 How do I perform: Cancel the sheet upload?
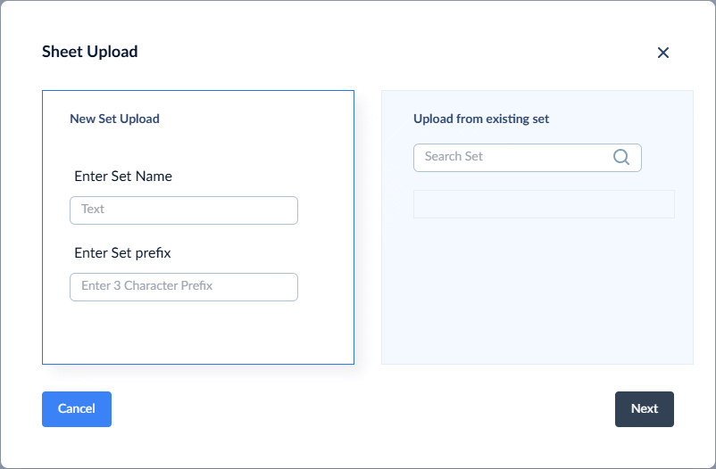click(77, 408)
